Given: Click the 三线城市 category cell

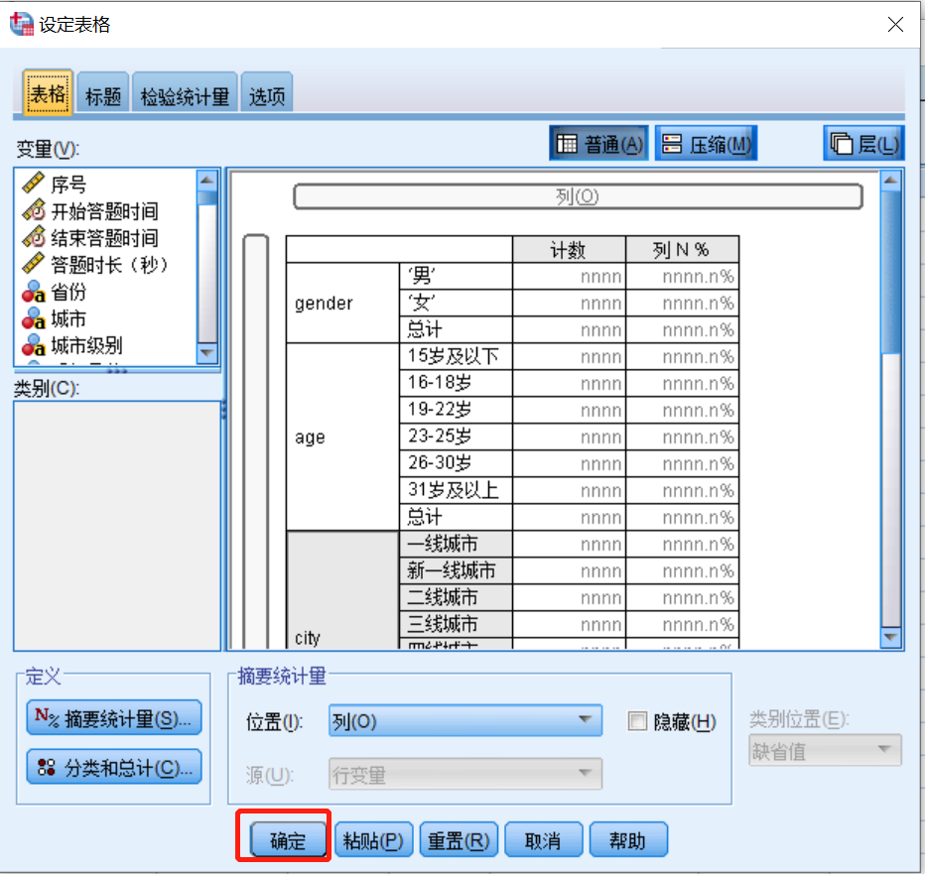Looking at the screenshot, I should click(456, 624).
